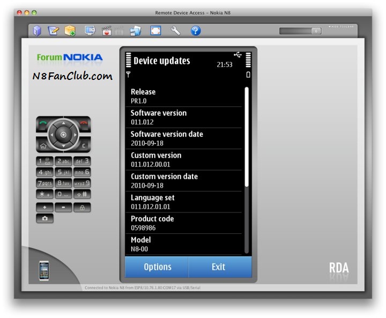
Task: Click the USB connection status icon
Action: 238,55
